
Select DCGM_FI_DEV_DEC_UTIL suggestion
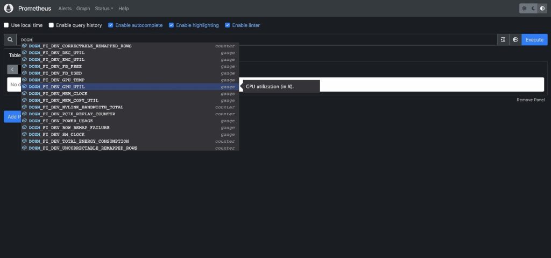pyautogui.click(x=130, y=53)
